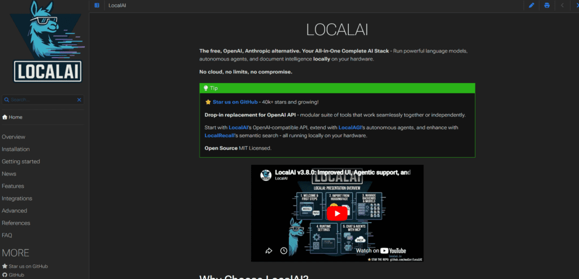The image size is (579, 279).
Task: Open the FAQ page
Action: point(7,235)
